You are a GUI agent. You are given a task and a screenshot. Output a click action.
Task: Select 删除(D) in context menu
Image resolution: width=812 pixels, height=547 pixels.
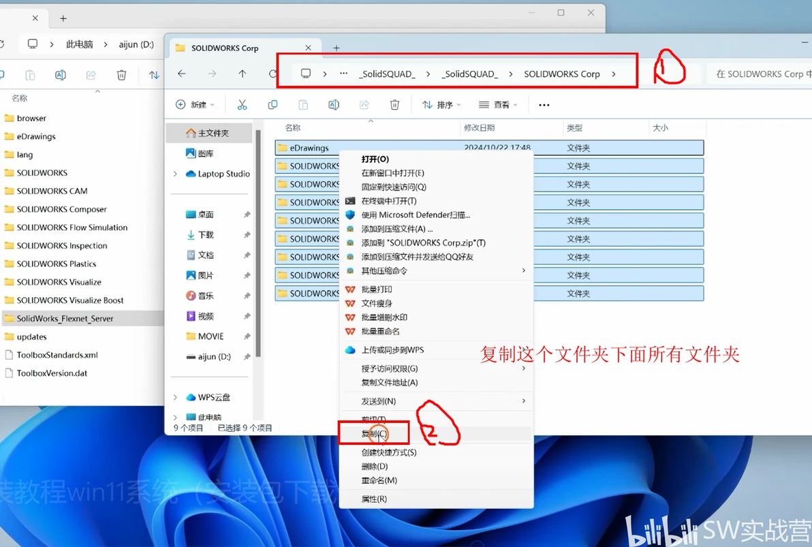click(436, 466)
